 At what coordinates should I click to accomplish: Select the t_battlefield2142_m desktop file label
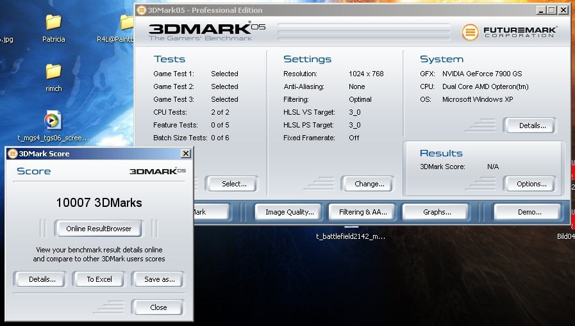pos(351,236)
